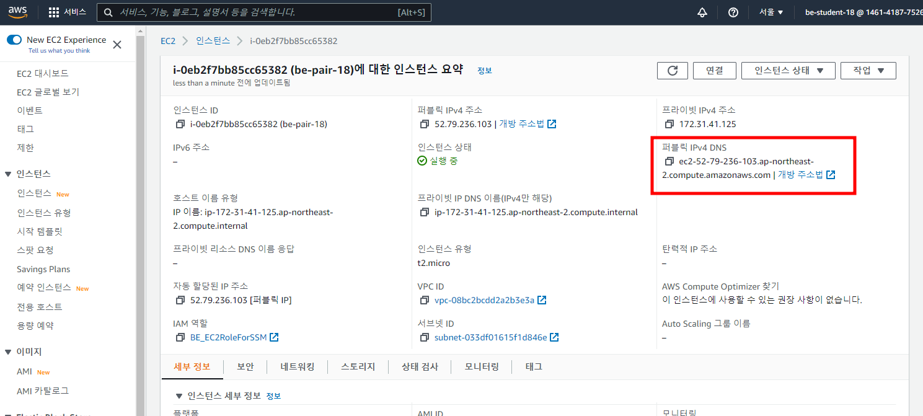
Task: Toggle New EC2 Experience switch
Action: click(14, 40)
